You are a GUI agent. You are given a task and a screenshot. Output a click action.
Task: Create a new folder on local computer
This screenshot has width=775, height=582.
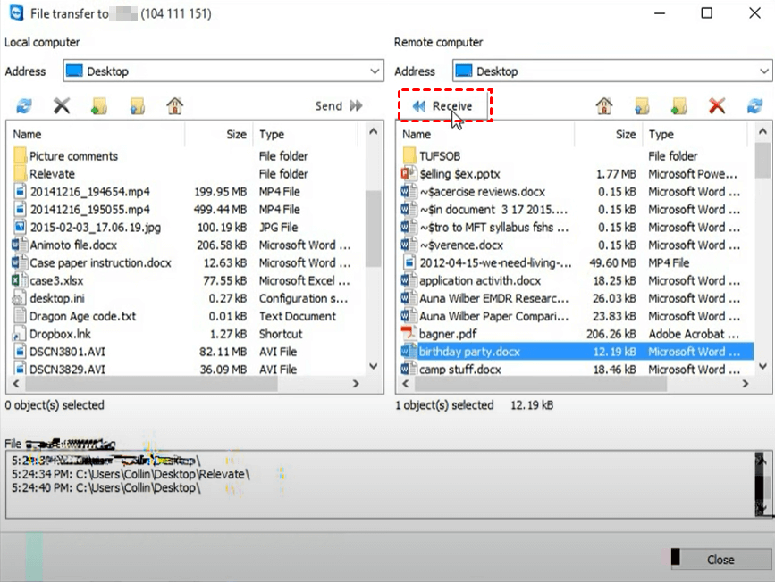click(99, 106)
